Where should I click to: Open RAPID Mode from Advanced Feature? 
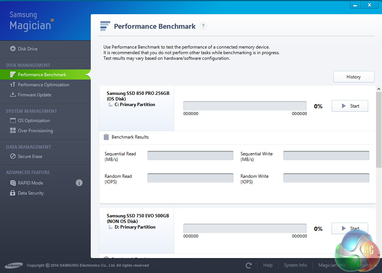click(x=30, y=183)
